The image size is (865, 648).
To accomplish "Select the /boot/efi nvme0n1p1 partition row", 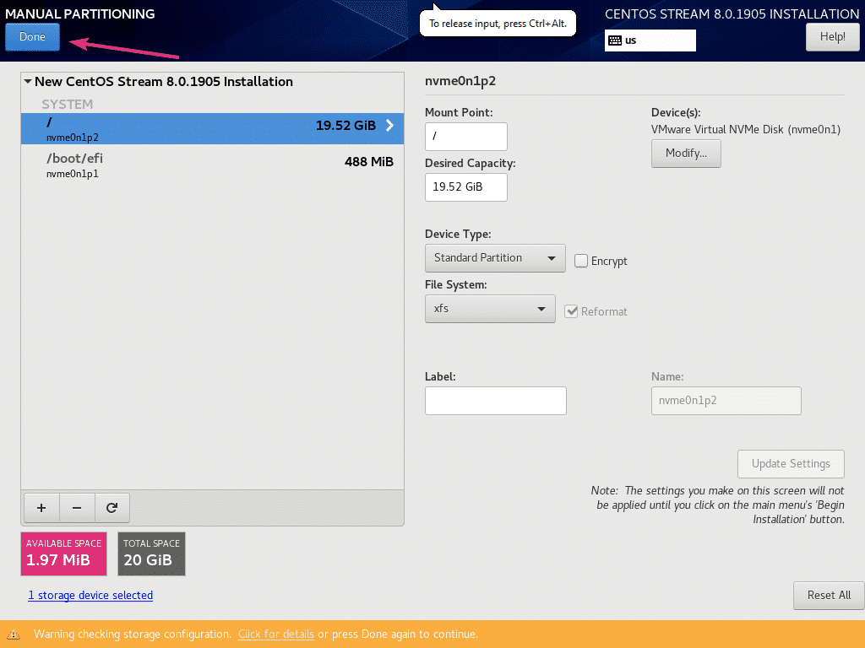I will [x=212, y=165].
